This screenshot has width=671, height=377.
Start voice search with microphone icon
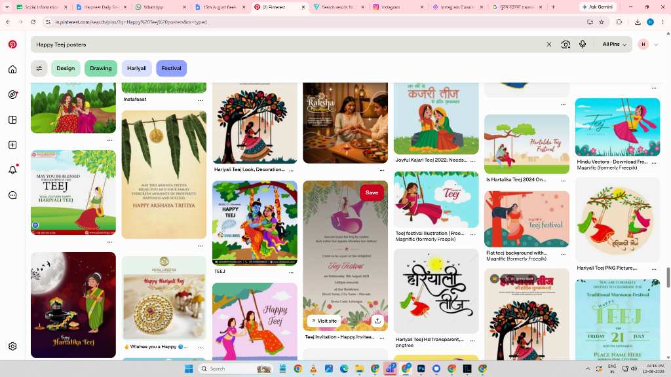click(x=583, y=44)
